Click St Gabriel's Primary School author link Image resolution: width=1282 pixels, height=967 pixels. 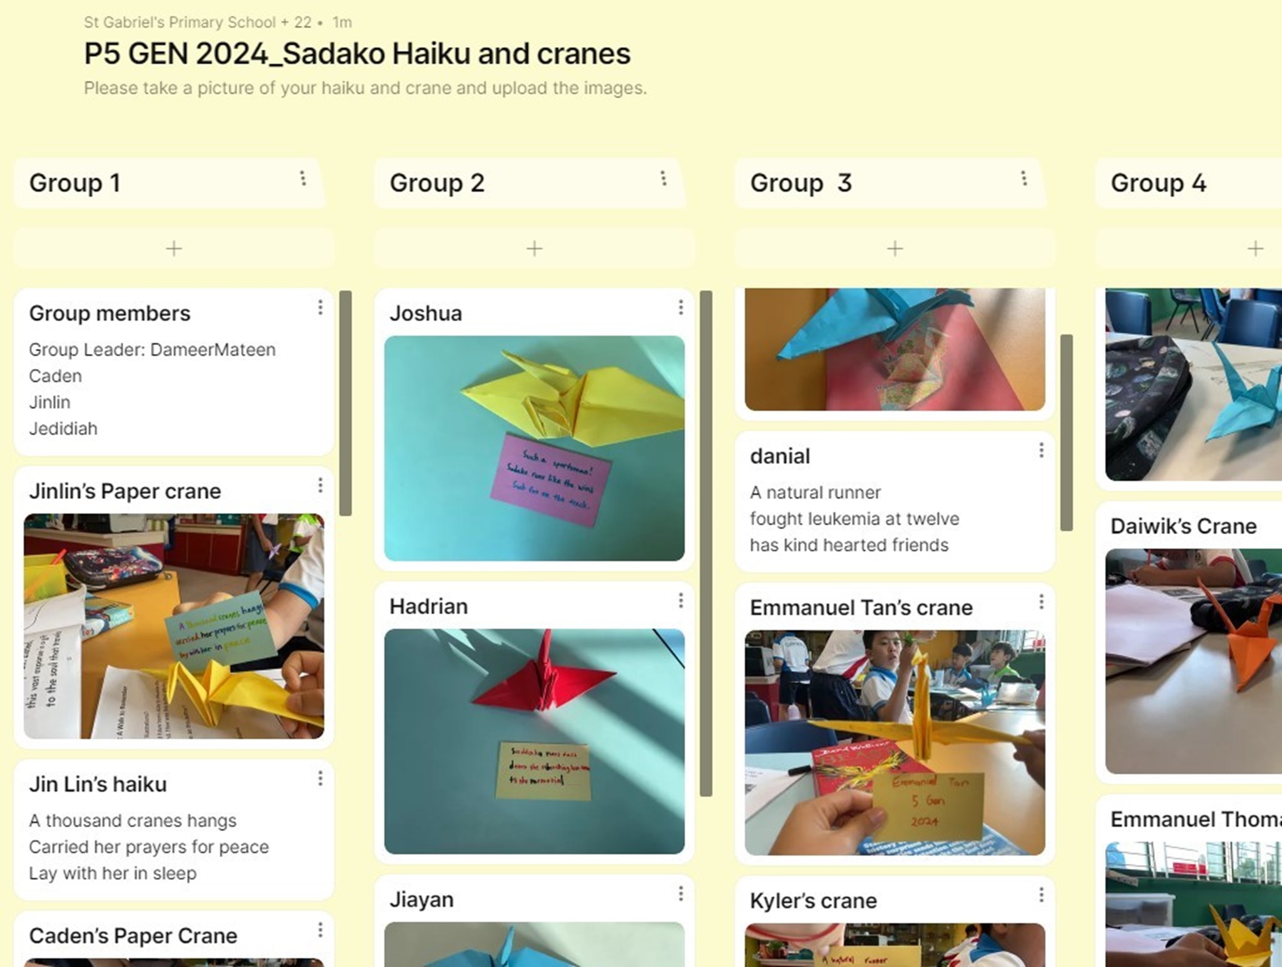click(180, 23)
